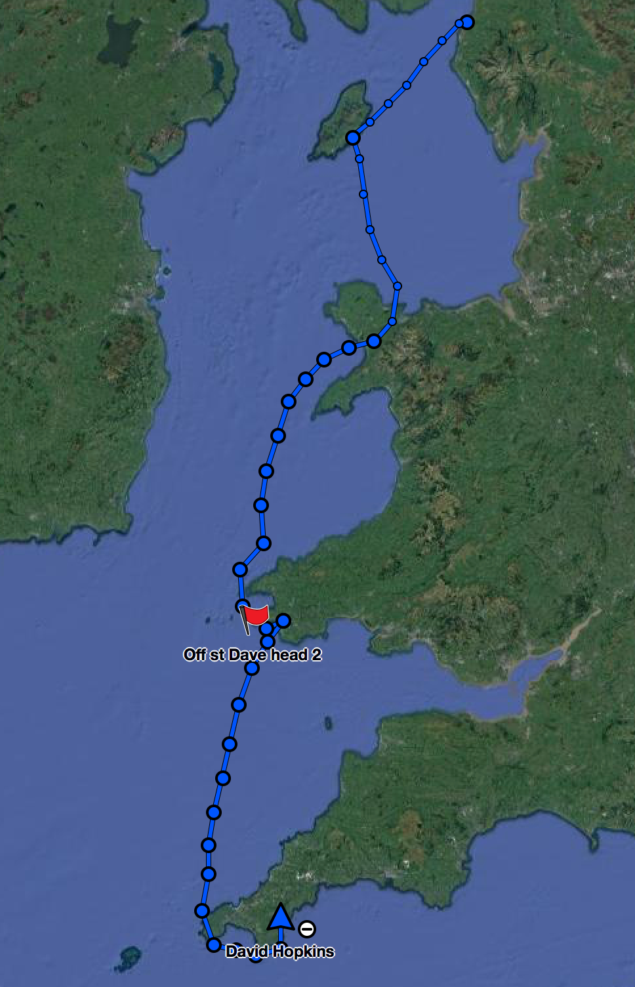Viewport: 635px width, 987px height.
Task: Click the Isles of Scilly
Action: click(128, 959)
